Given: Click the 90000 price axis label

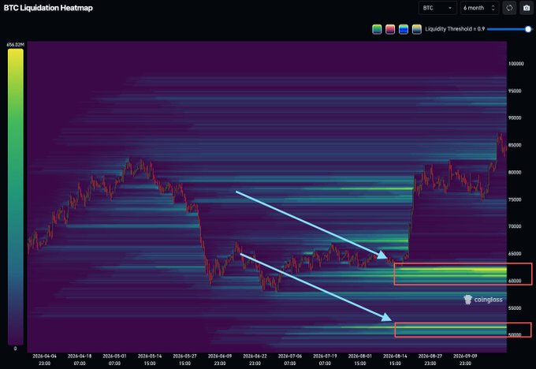Looking at the screenshot, I should 515,117.
